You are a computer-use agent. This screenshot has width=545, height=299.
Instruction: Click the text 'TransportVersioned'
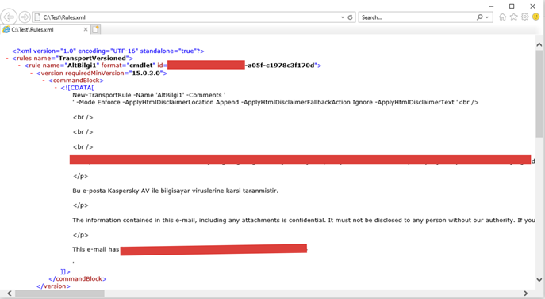[x=92, y=59]
